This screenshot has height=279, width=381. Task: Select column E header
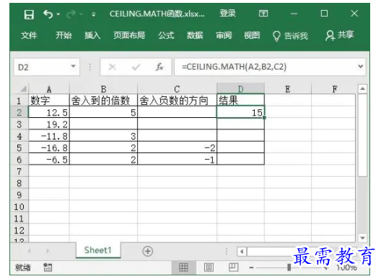tap(288, 89)
